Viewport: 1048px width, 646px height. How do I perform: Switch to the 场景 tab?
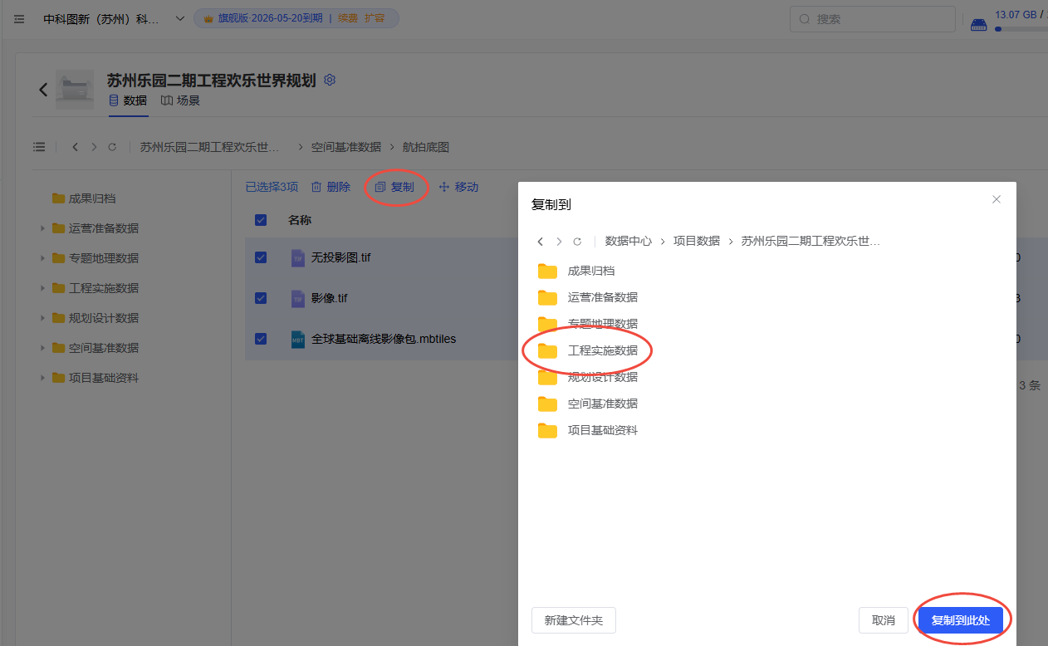(180, 100)
